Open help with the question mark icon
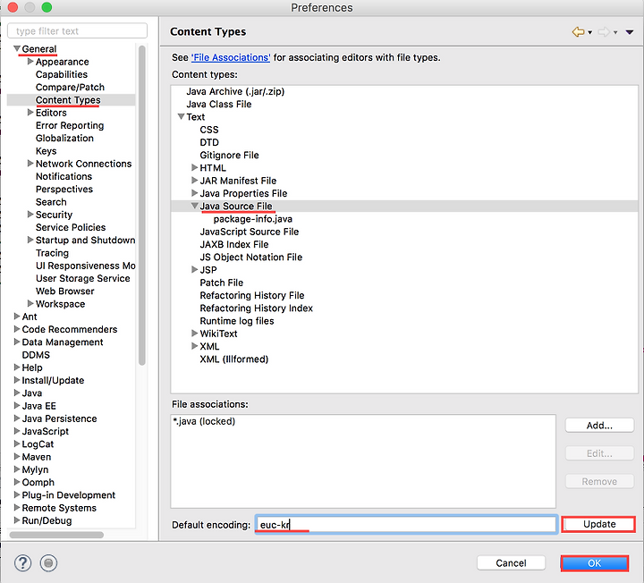This screenshot has height=583, width=644. point(23,563)
